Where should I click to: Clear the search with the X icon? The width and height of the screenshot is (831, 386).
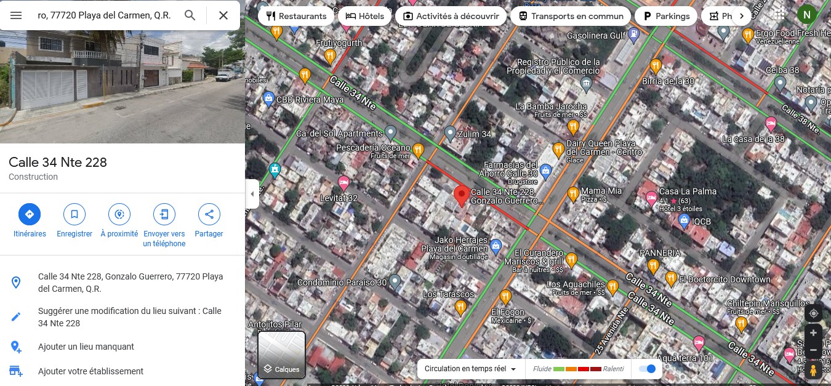pos(223,15)
